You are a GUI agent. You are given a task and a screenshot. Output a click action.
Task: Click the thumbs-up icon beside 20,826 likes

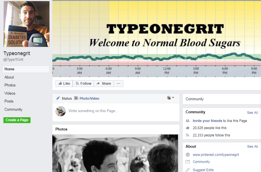coord(187,128)
